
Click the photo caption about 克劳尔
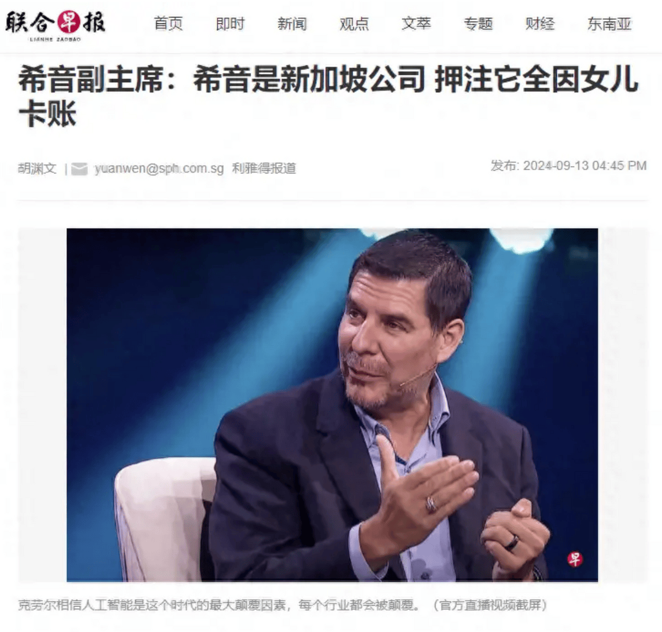282,605
